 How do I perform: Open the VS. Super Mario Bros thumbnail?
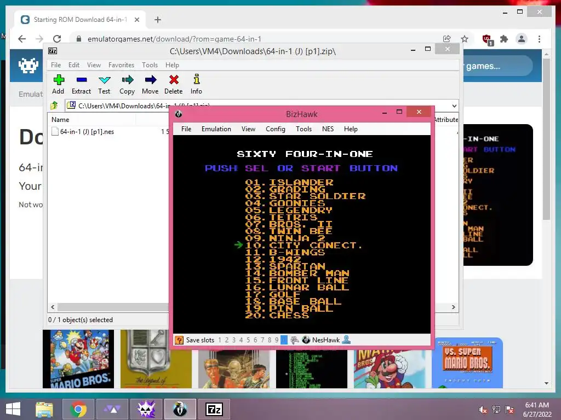coord(467,363)
